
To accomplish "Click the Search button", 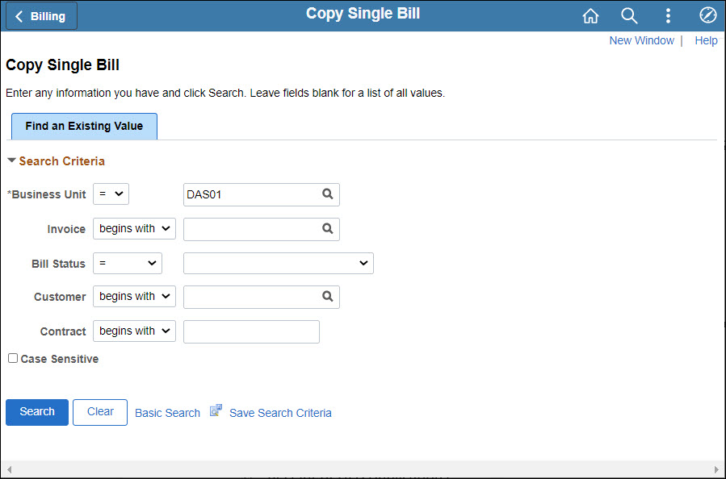I will tap(37, 412).
